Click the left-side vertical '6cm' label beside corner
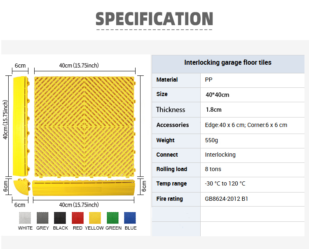 coord(5,186)
